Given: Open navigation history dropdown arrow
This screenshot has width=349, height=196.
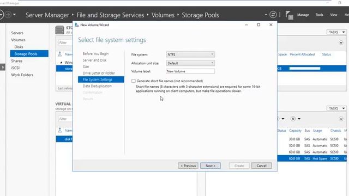Looking at the screenshot, I should [14, 15].
